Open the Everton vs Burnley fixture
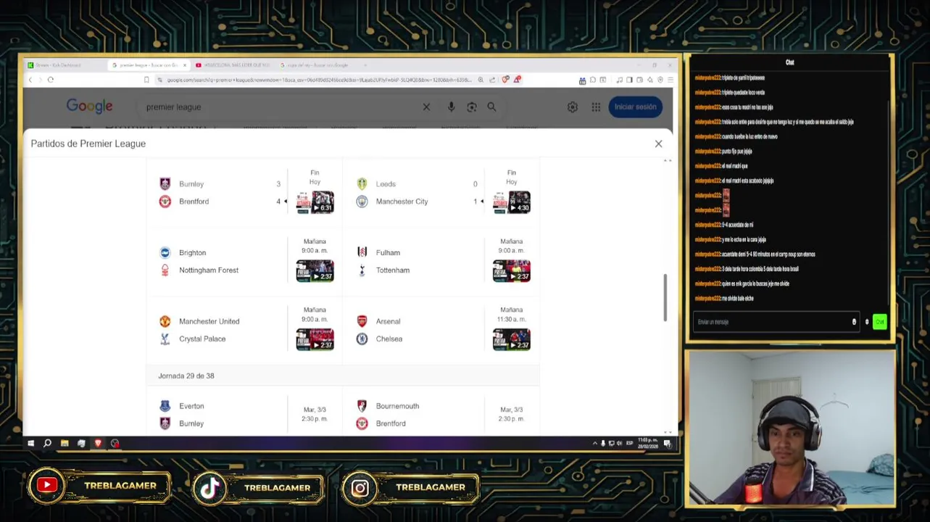The height and width of the screenshot is (522, 930). point(244,415)
